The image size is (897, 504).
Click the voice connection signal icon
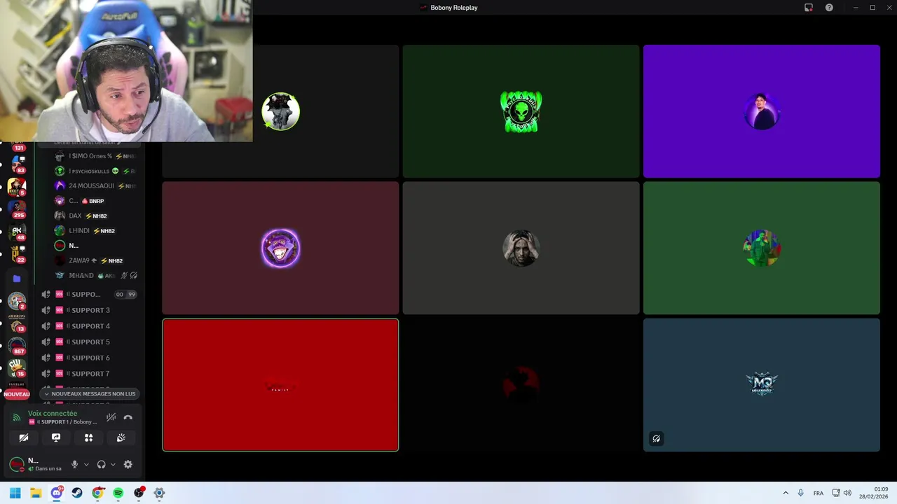[x=17, y=418]
